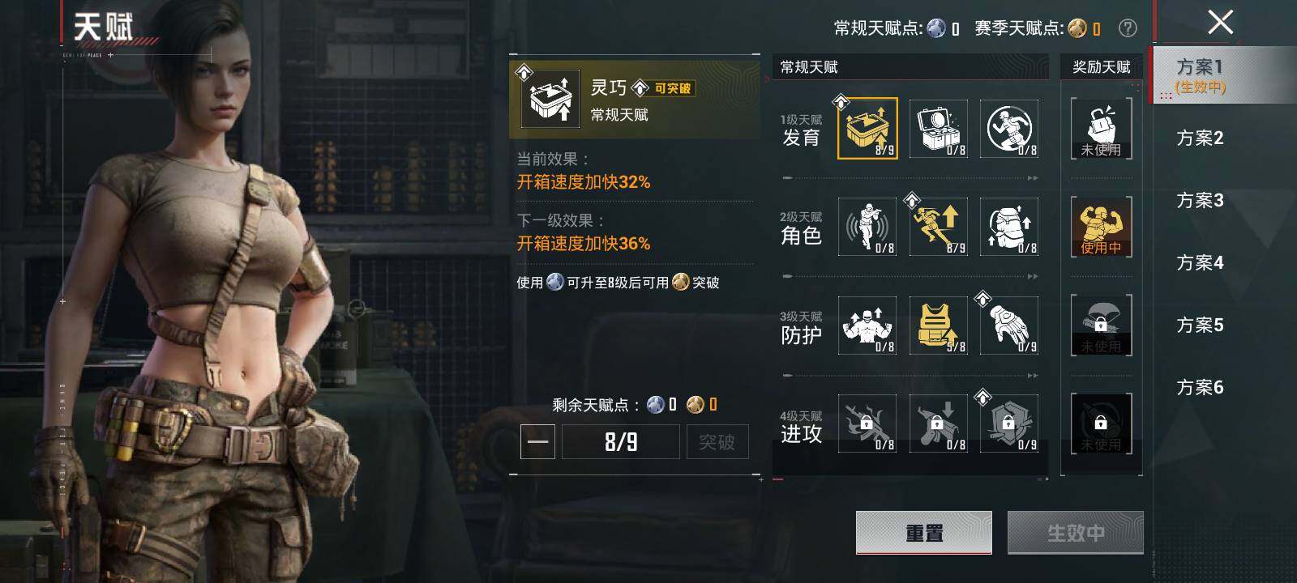Toggle the locked parachute reward talent

[x=1101, y=326]
